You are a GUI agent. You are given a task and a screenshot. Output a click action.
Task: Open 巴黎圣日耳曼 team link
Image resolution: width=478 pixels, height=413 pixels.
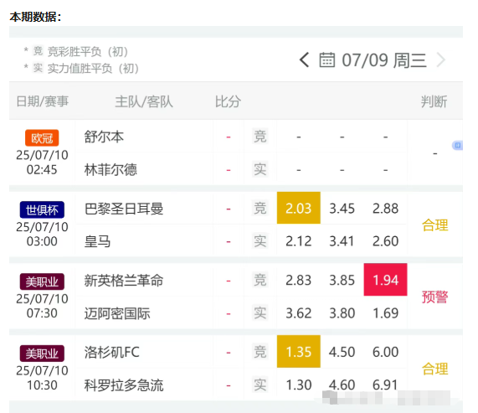124,209
